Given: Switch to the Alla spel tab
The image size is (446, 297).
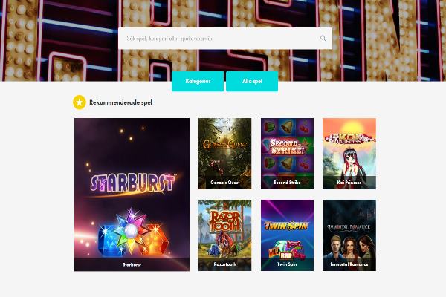Looking at the screenshot, I should pyautogui.click(x=252, y=81).
